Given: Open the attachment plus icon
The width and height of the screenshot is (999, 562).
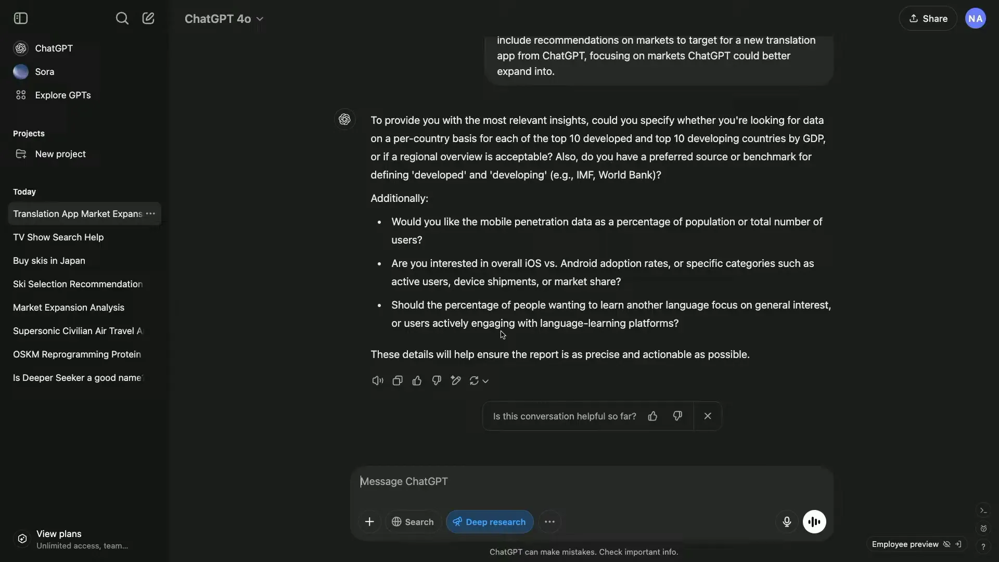Looking at the screenshot, I should tap(369, 521).
